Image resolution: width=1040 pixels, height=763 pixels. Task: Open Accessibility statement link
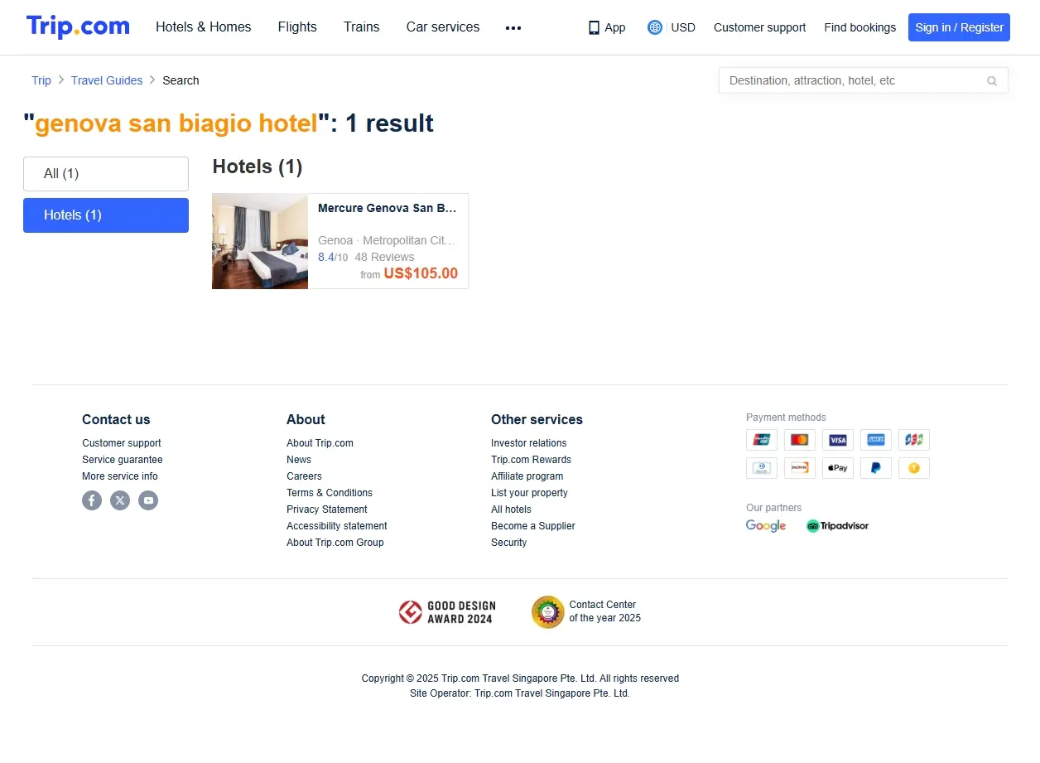tap(337, 526)
